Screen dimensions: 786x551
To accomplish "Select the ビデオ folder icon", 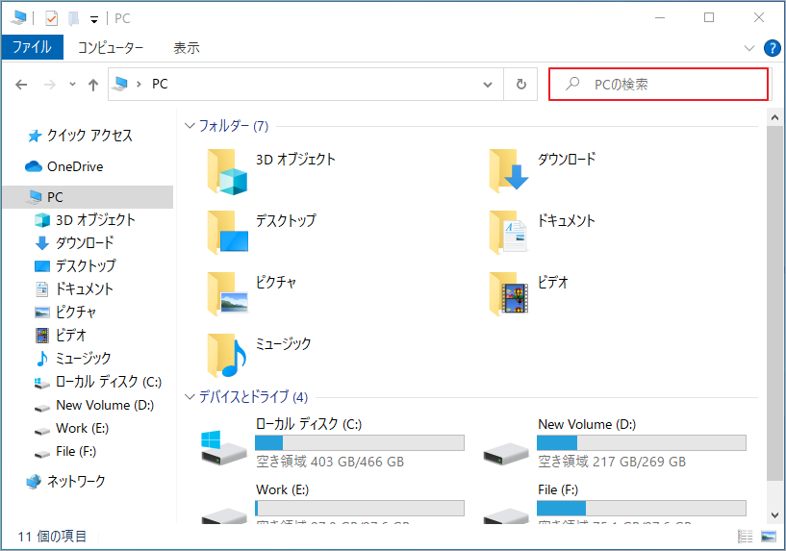I will pyautogui.click(x=508, y=294).
